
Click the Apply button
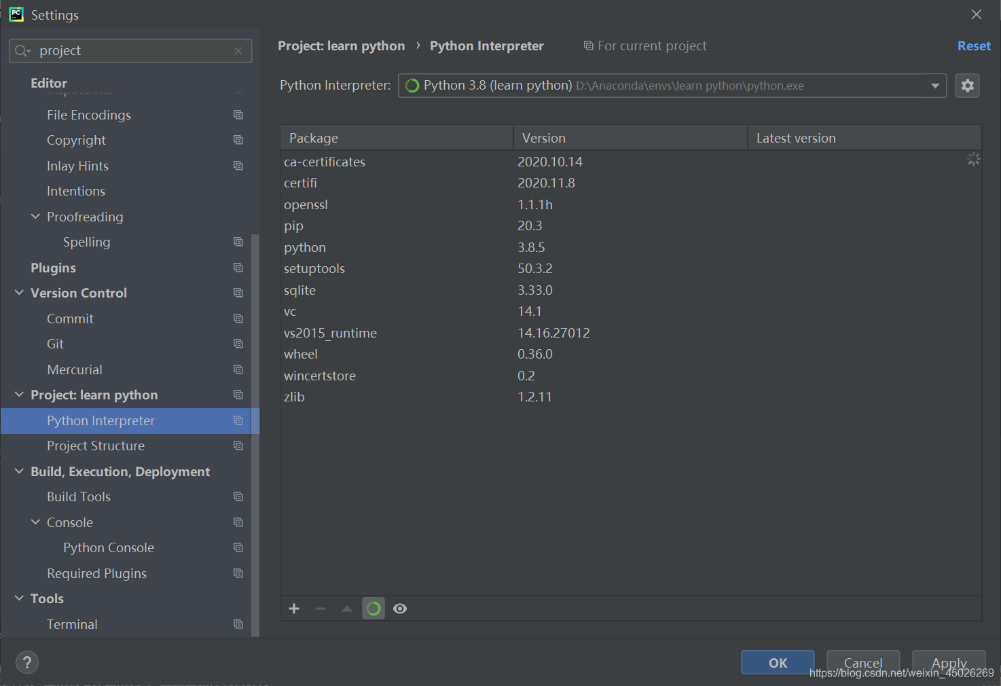(949, 662)
